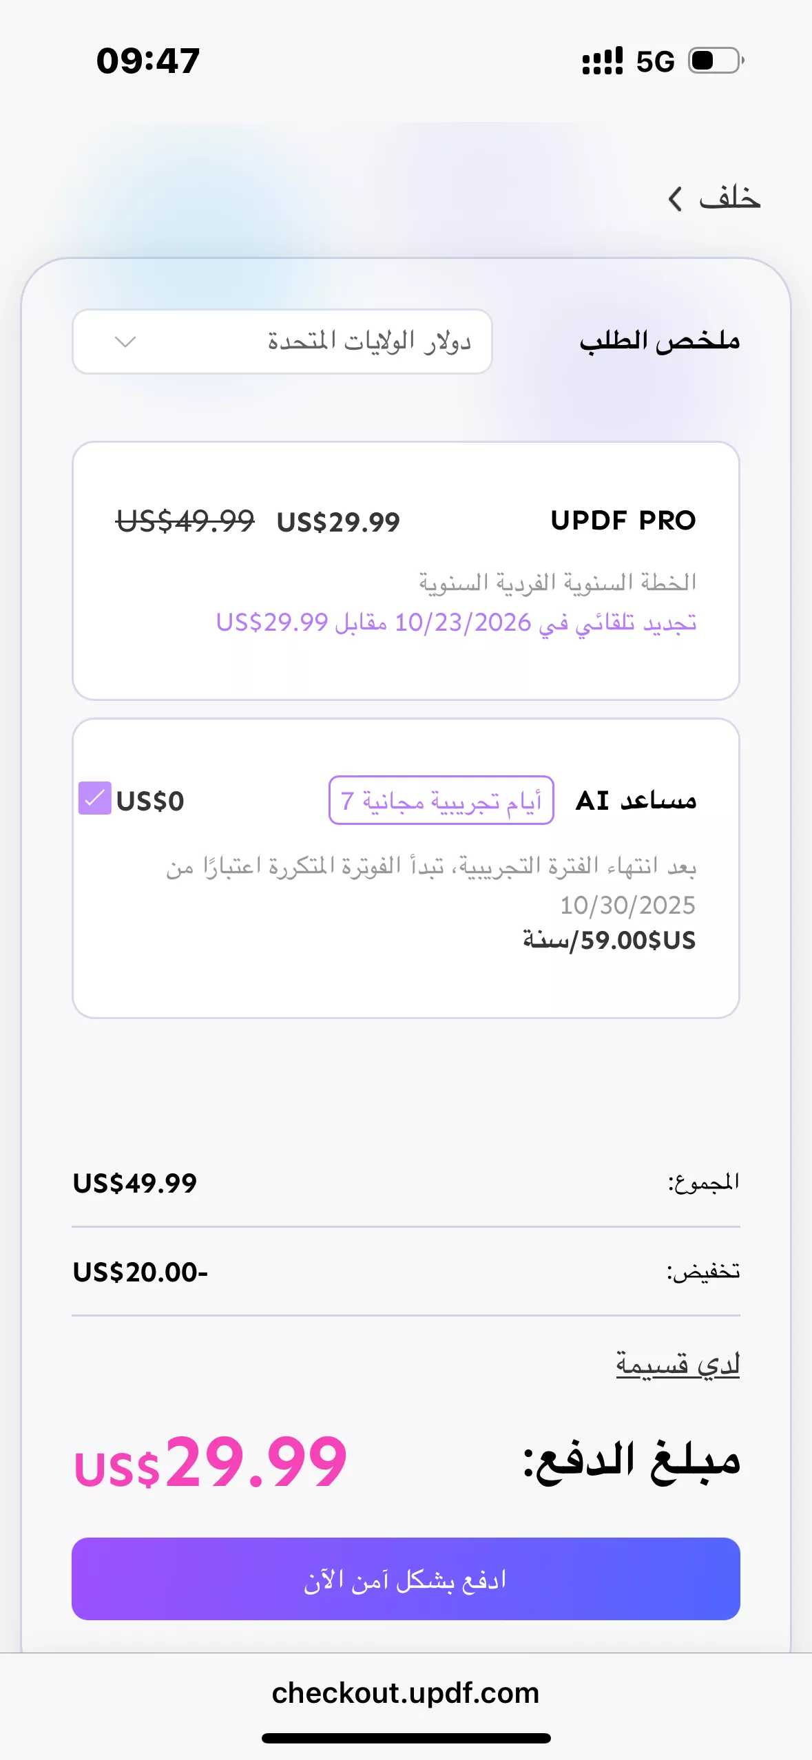Image resolution: width=812 pixels, height=1760 pixels.
Task: Tap the cellular signal bars icon
Action: click(x=602, y=61)
